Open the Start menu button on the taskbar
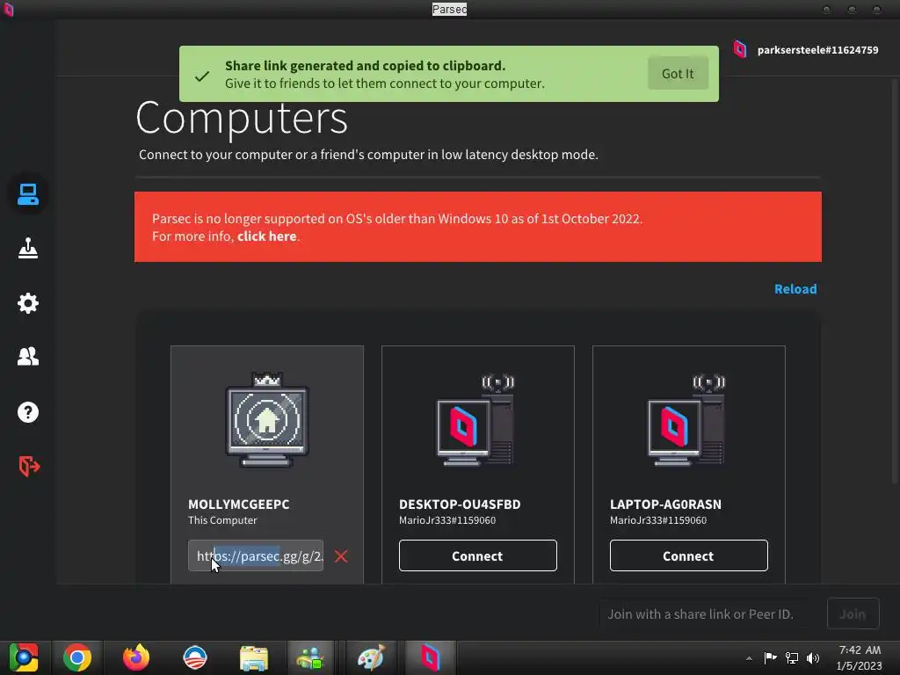 click(x=24, y=657)
